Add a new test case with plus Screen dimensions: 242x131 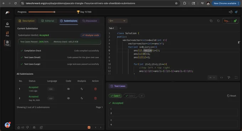click(142, 96)
